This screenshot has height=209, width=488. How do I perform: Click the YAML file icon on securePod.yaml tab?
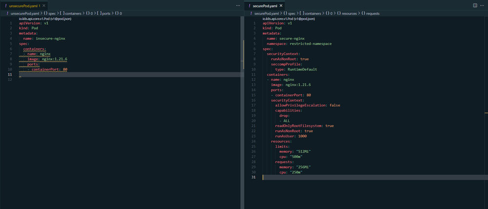(x=249, y=5)
